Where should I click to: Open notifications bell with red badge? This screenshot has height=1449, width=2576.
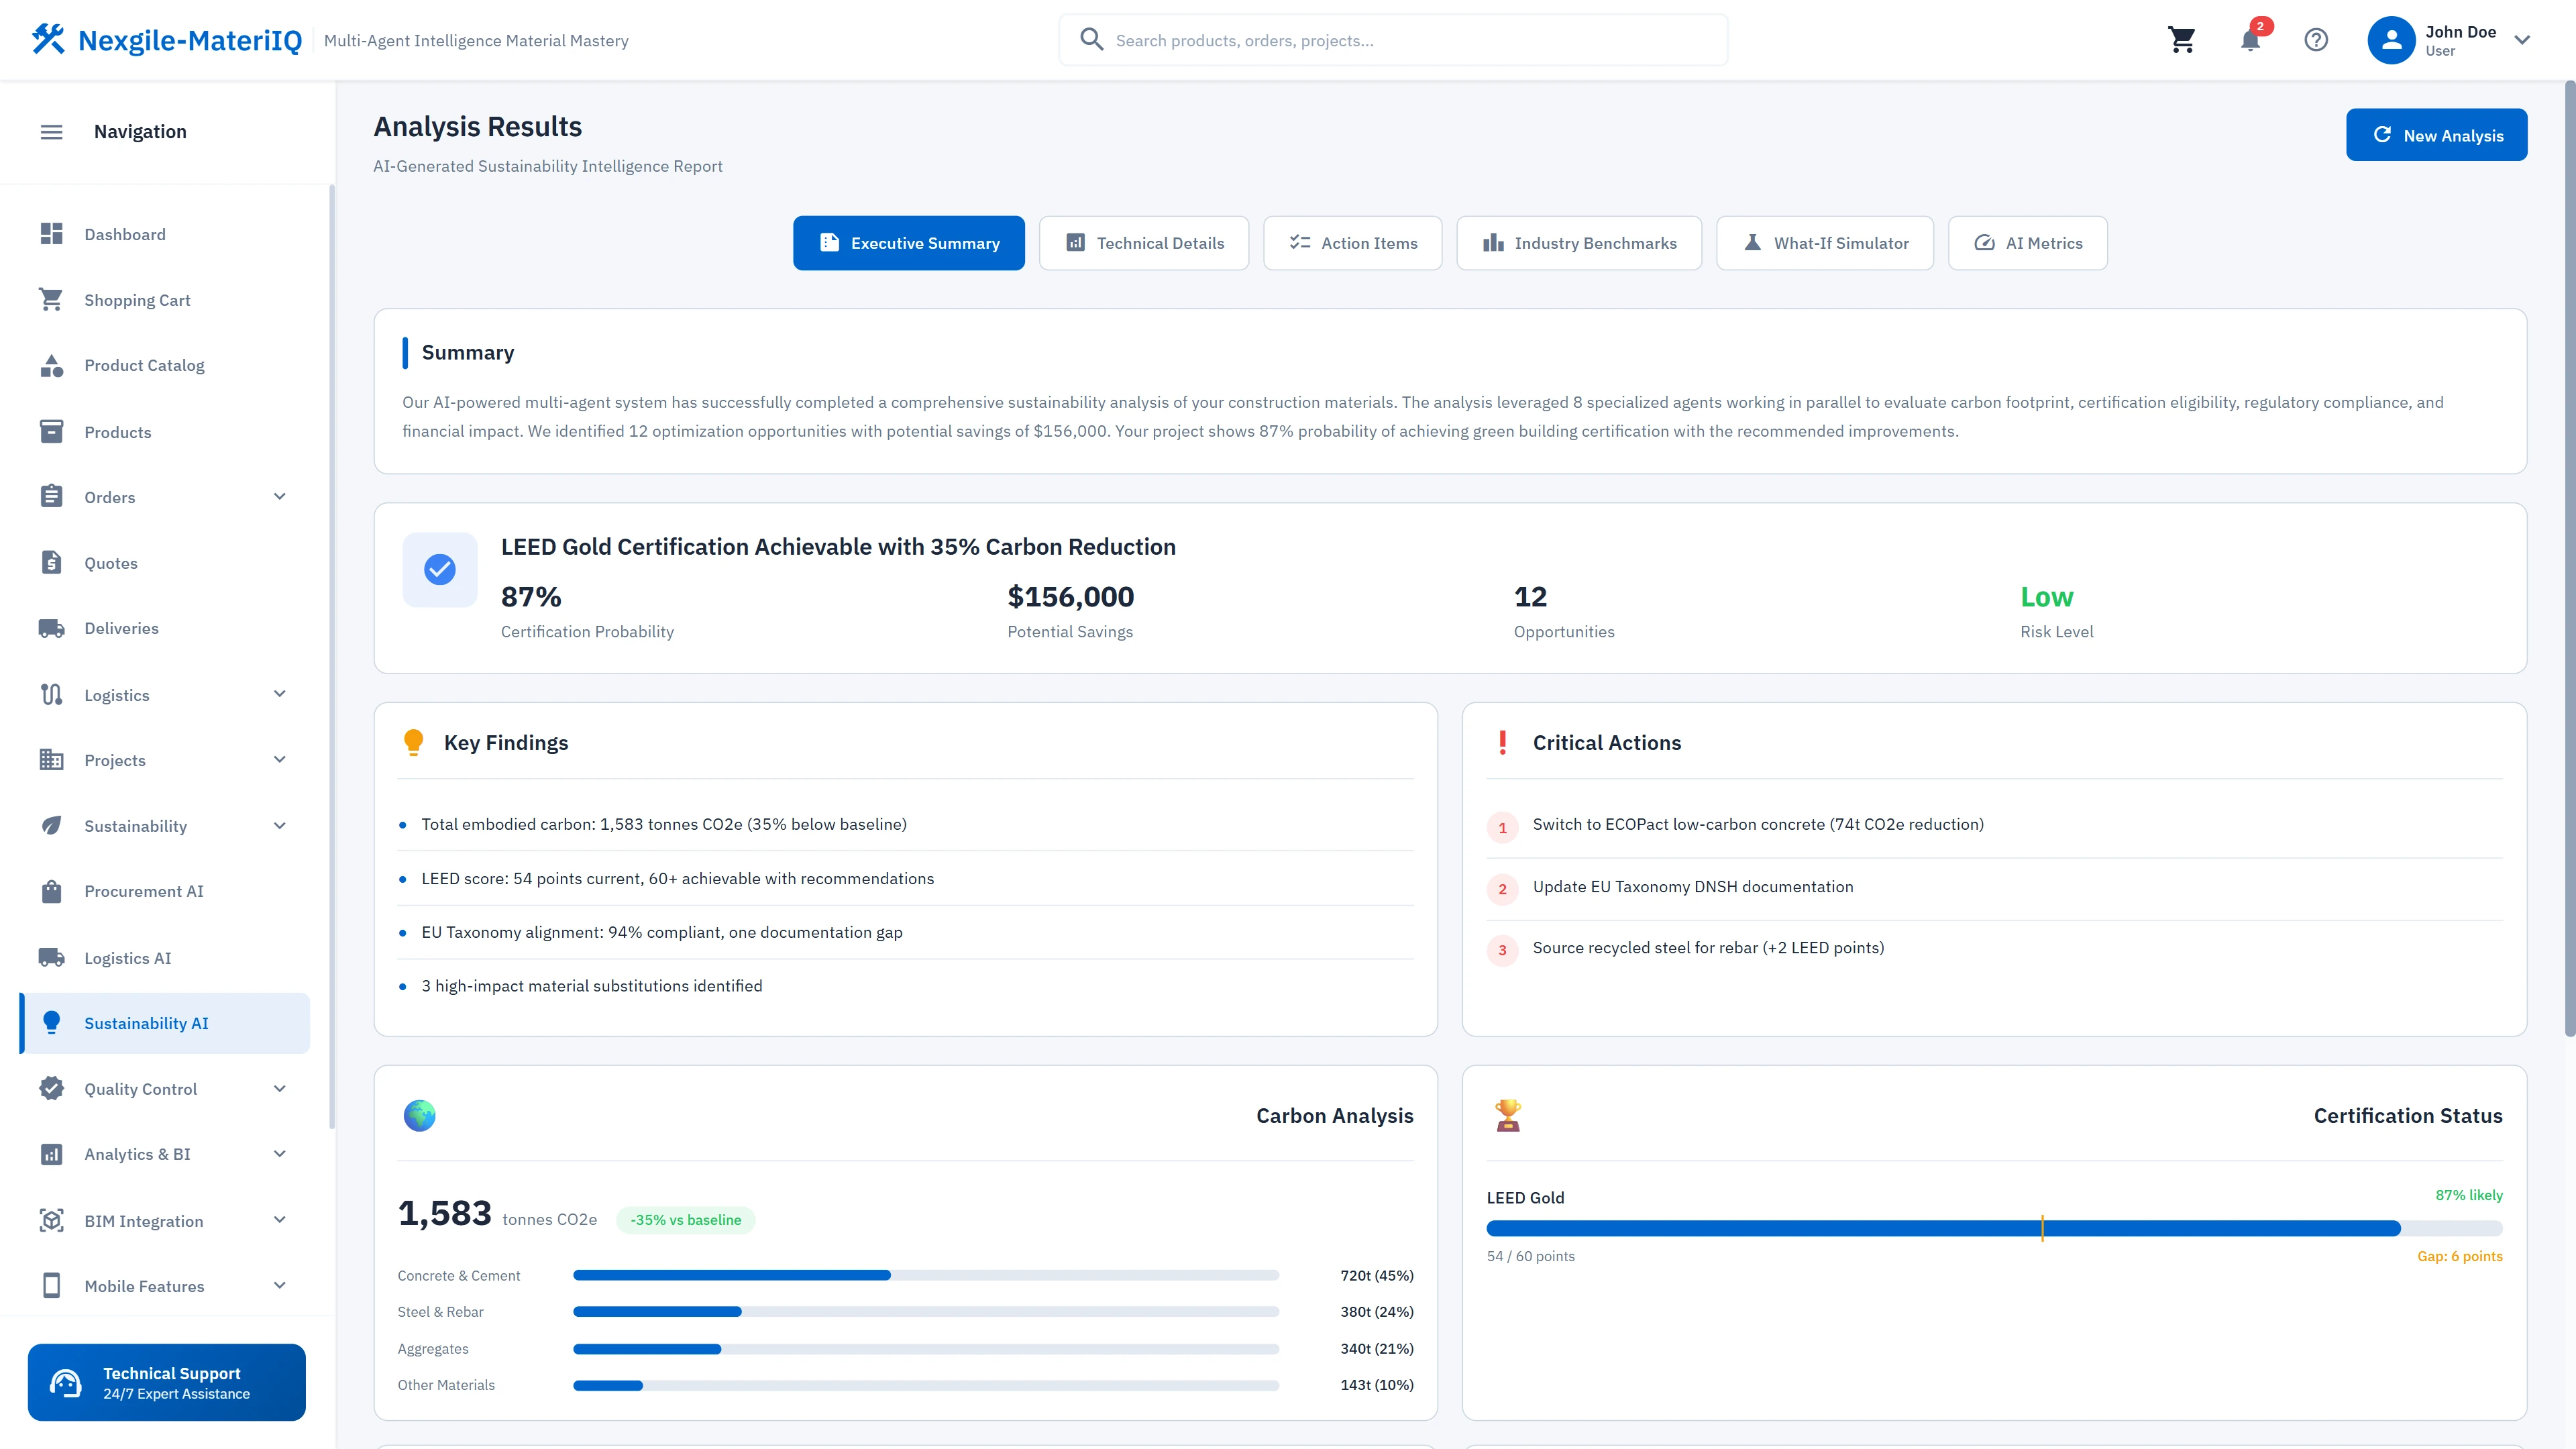[2250, 40]
